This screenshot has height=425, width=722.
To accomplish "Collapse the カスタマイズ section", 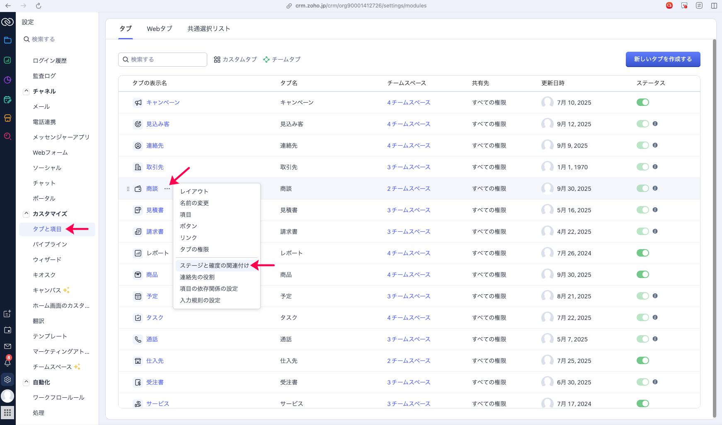I will (26, 214).
